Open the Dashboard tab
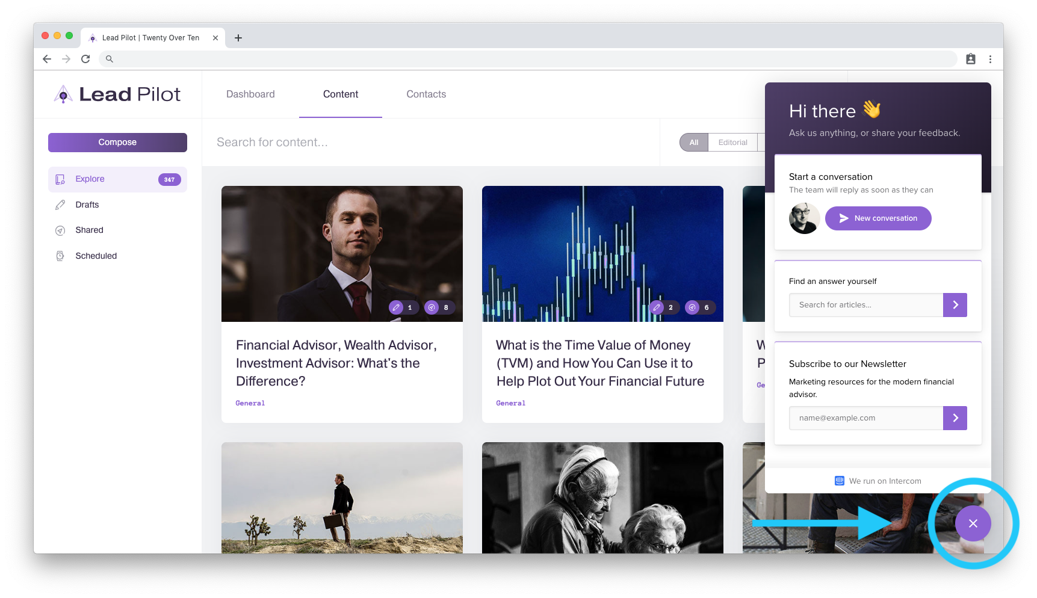Screen dimensions: 1037x598 [250, 94]
